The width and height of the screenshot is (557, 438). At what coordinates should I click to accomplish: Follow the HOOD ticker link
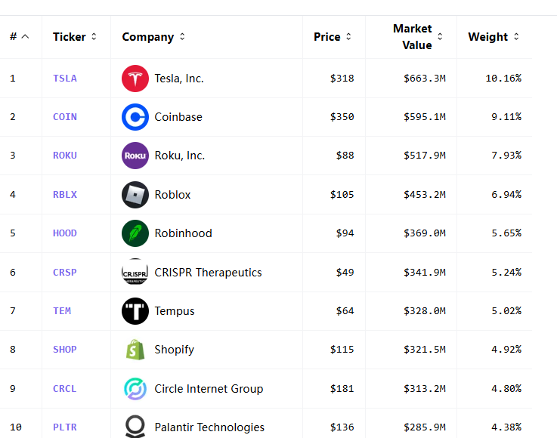coord(65,233)
